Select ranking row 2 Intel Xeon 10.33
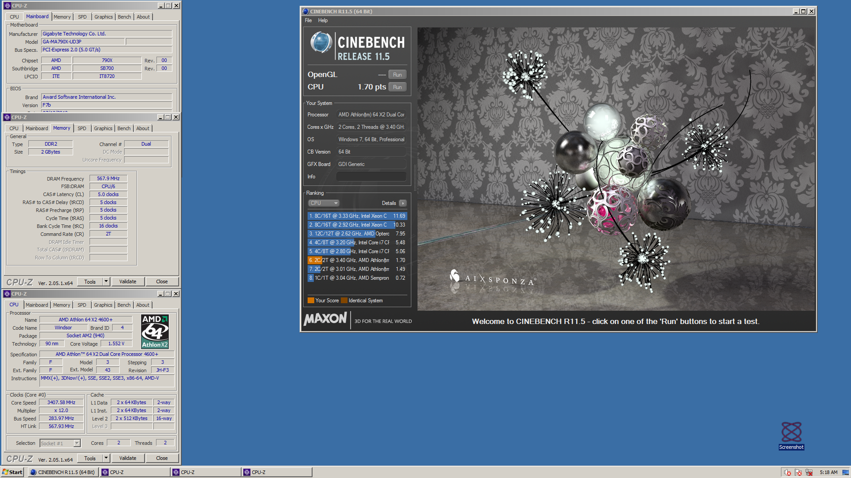The height and width of the screenshot is (478, 851). [357, 225]
